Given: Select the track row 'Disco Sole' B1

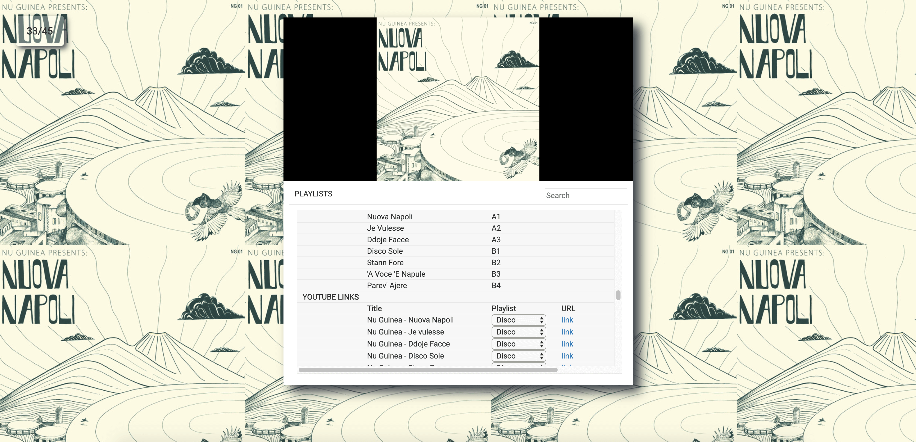Looking at the screenshot, I should (x=456, y=251).
